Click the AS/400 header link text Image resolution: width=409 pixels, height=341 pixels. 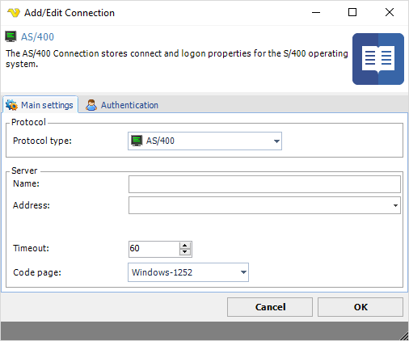click(x=37, y=37)
